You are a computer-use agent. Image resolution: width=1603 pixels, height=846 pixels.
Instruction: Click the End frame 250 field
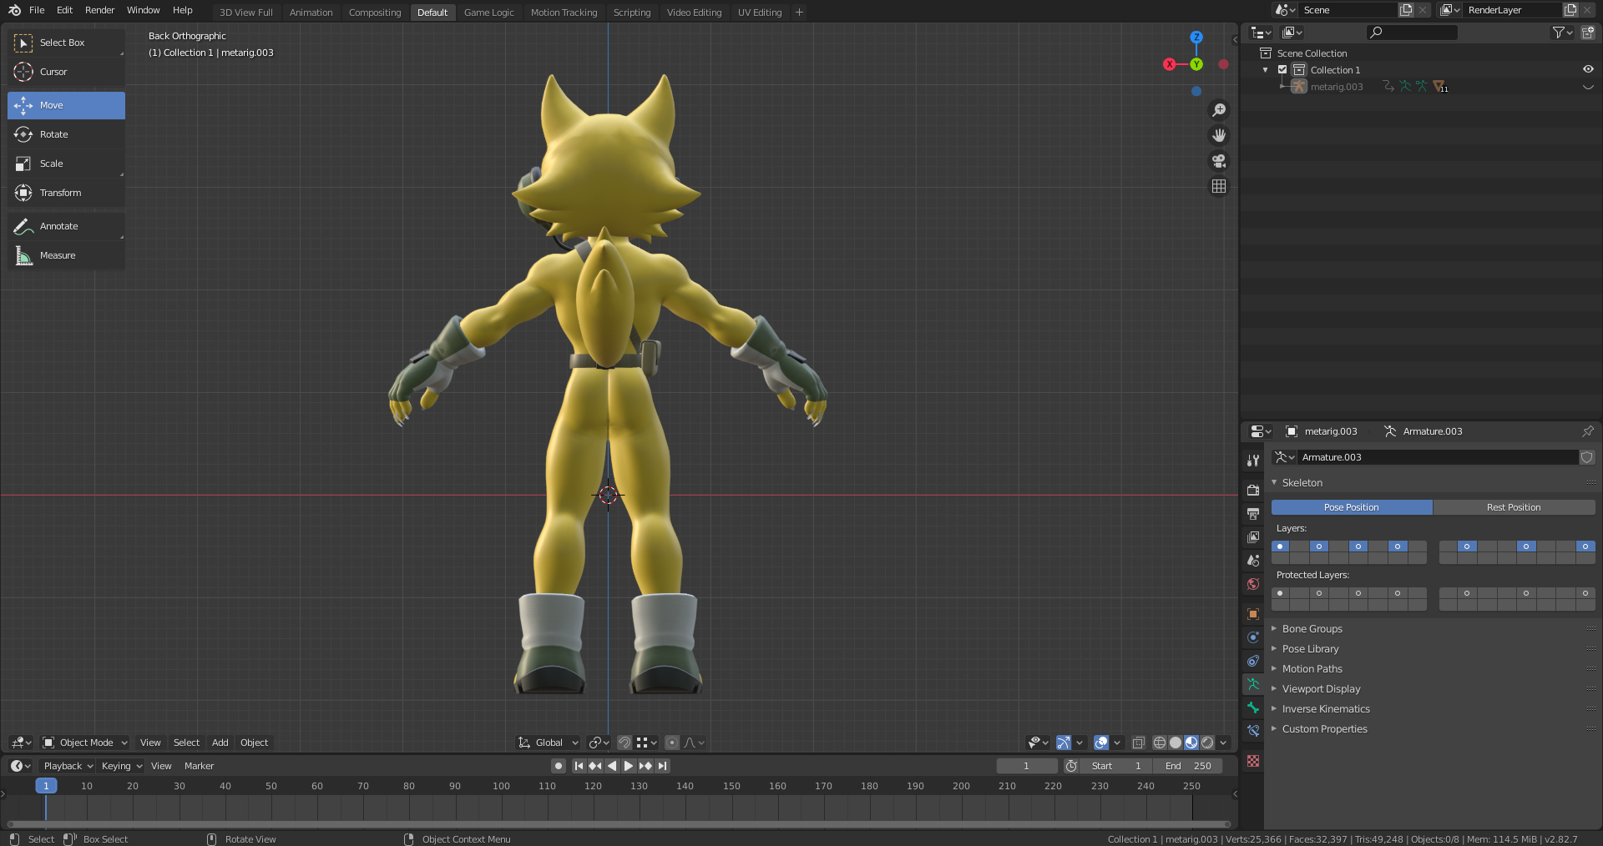pos(1188,766)
